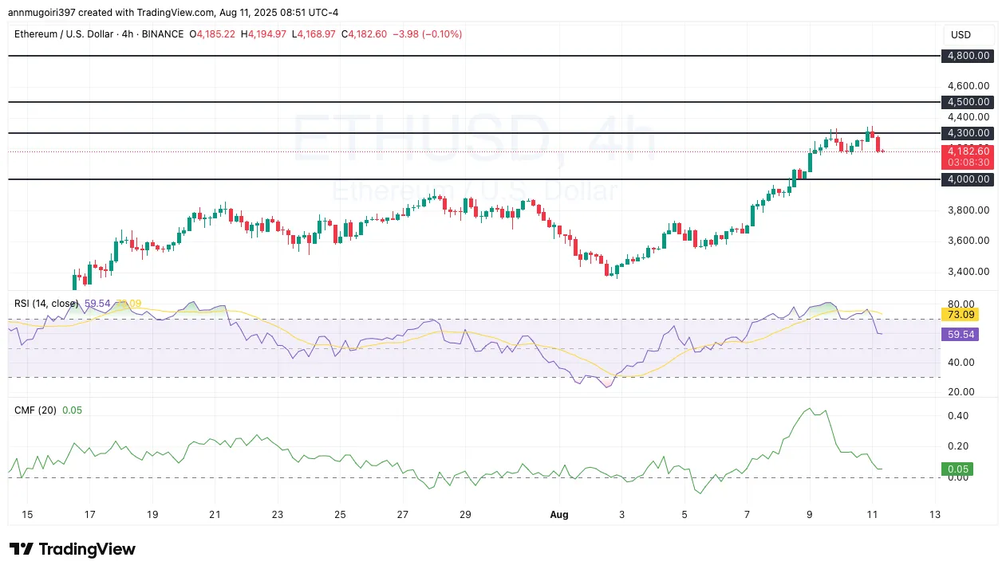Viewport: 1006px width, 573px height.
Task: Click the TradingView logo
Action: (x=72, y=549)
